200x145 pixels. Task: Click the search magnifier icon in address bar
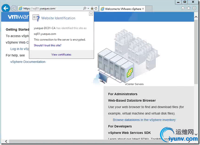pos(84,8)
